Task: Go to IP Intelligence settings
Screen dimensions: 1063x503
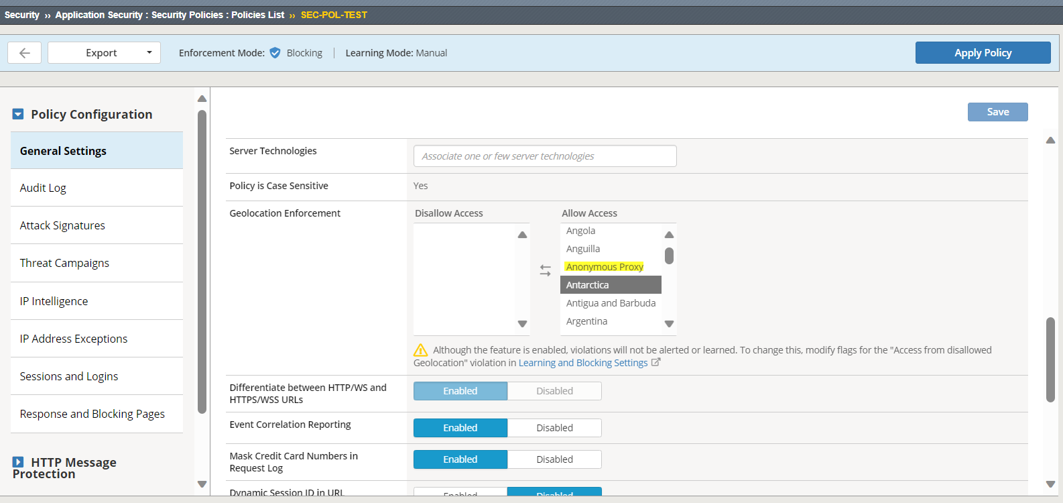Action: click(x=54, y=301)
